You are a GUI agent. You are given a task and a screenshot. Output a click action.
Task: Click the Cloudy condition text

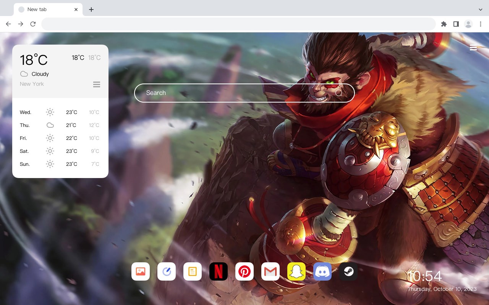pyautogui.click(x=40, y=74)
